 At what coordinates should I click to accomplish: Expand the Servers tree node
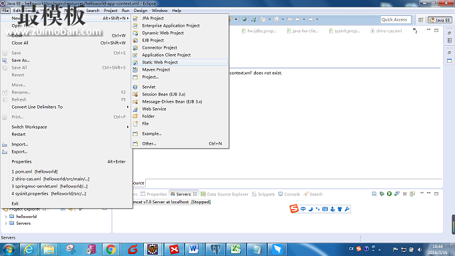(6, 223)
